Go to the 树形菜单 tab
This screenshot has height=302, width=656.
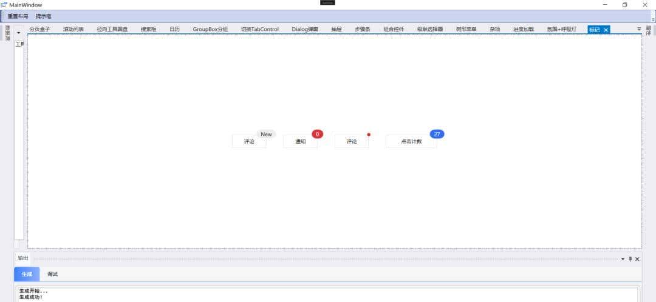466,29
